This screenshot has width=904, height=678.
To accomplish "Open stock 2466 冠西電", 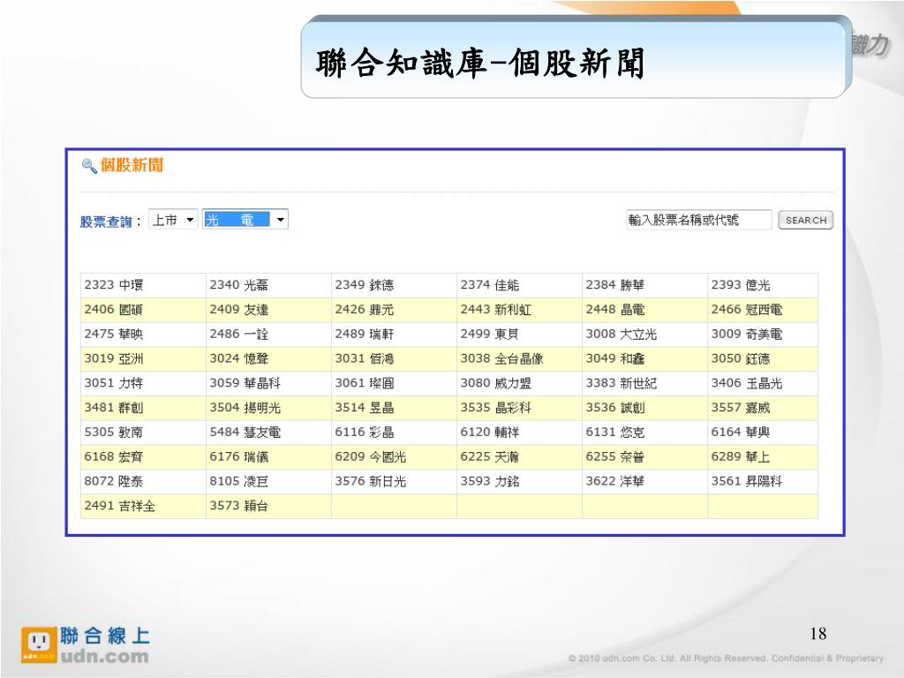I will (747, 310).
